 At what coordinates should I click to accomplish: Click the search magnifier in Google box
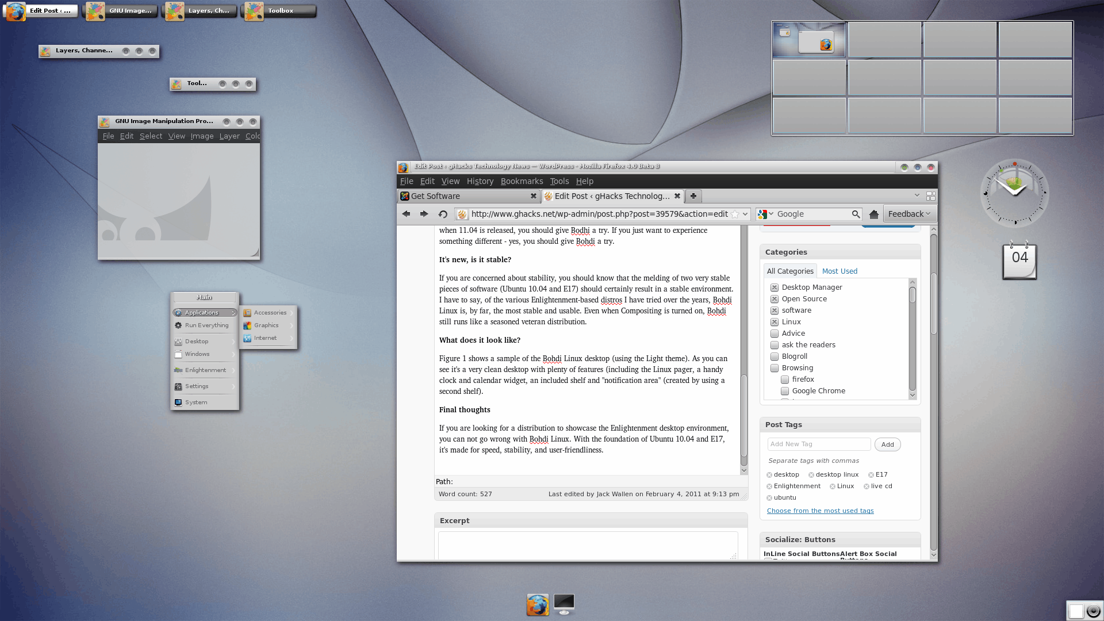(856, 214)
